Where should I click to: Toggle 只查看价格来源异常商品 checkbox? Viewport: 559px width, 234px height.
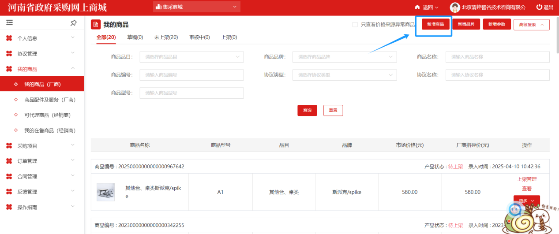355,25
